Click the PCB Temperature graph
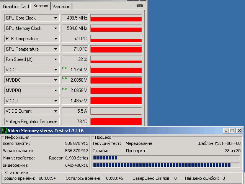The image size is (245, 184). [116, 39]
